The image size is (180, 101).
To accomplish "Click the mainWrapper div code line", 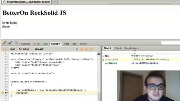I will [52, 59].
